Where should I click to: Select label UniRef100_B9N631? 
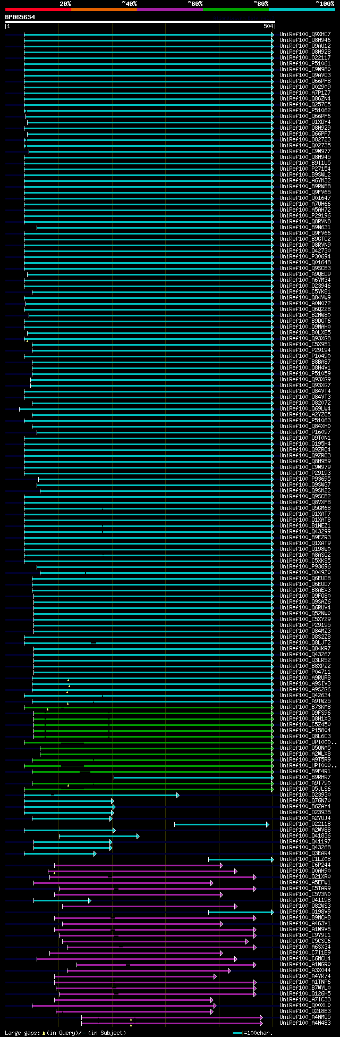click(305, 228)
